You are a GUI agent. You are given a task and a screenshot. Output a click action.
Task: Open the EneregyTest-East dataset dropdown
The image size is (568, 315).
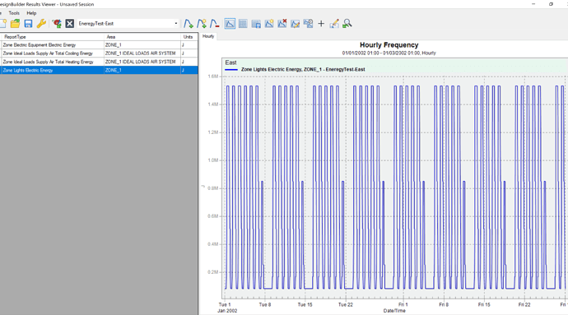128,24
